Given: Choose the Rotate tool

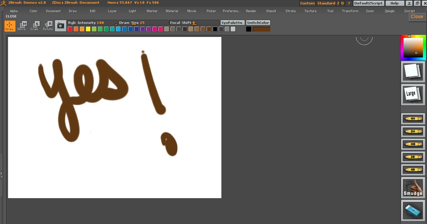Looking at the screenshot, I should coord(48,26).
